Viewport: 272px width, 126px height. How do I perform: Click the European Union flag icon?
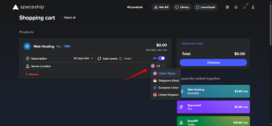[x=155, y=88]
